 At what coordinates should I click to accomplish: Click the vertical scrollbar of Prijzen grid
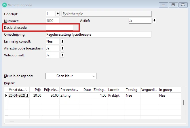[x=183, y=103]
